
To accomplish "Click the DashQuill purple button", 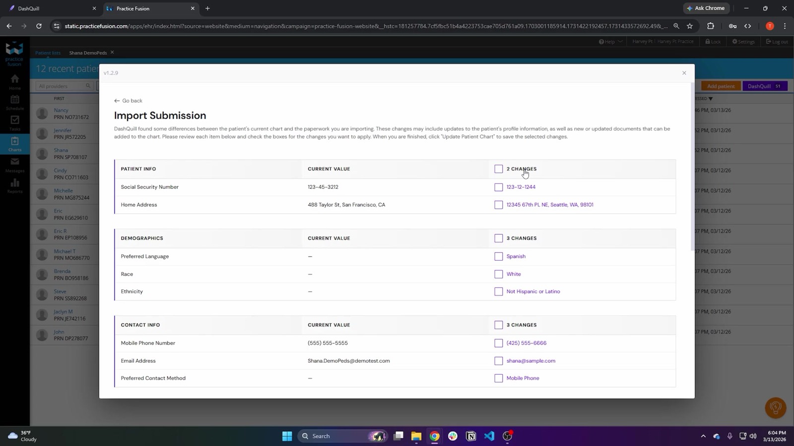I will tap(765, 86).
